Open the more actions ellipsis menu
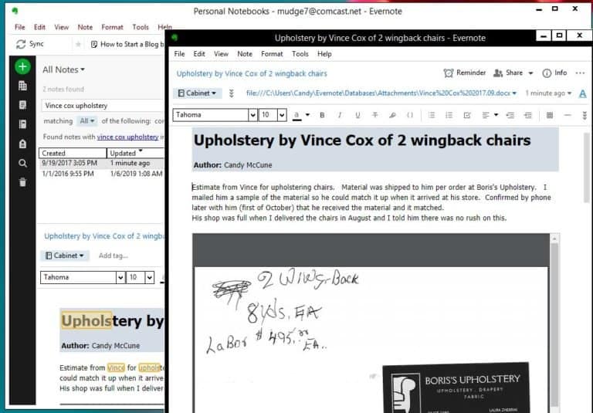Image resolution: width=593 pixels, height=413 pixels. (580, 73)
